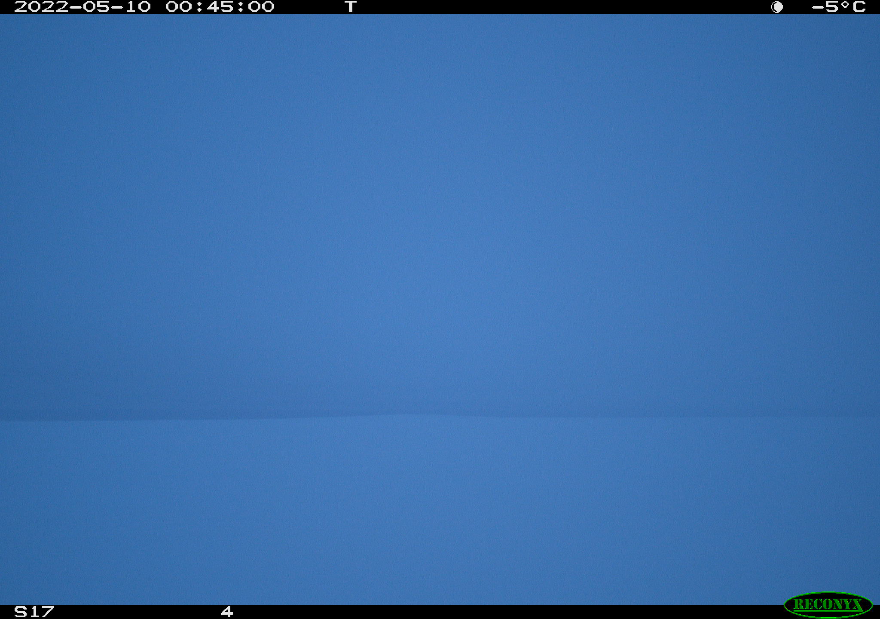Click the moon phase icon
This screenshot has height=619, width=880.
point(777,7)
